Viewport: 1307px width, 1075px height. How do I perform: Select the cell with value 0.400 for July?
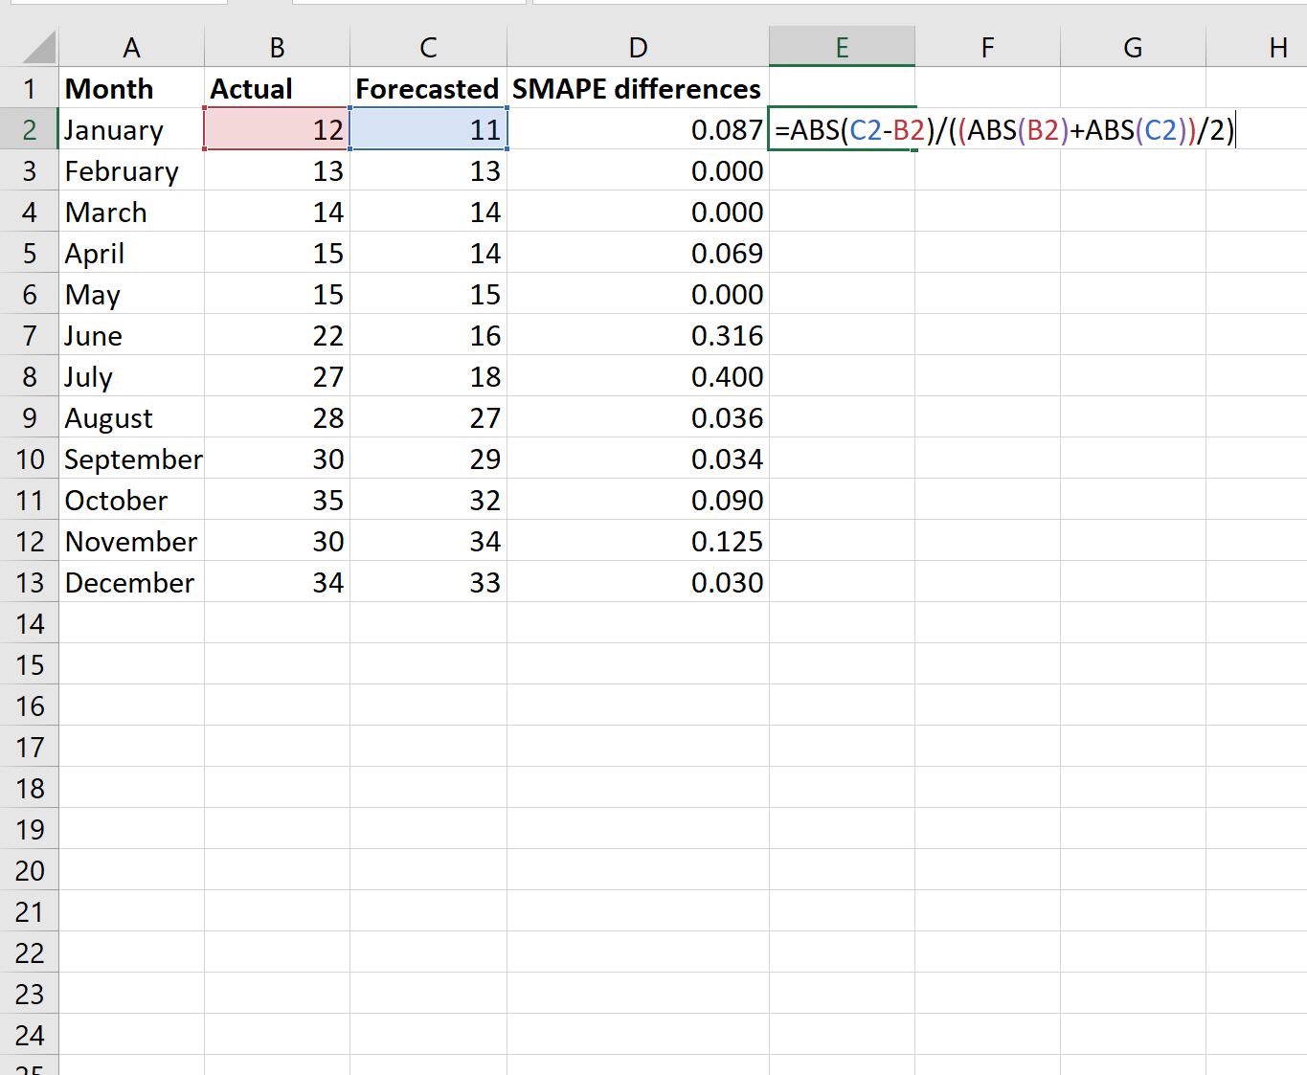638,376
